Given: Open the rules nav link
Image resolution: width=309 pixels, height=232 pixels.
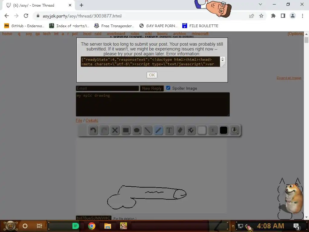Looking at the screenshot, I should point(135,34).
